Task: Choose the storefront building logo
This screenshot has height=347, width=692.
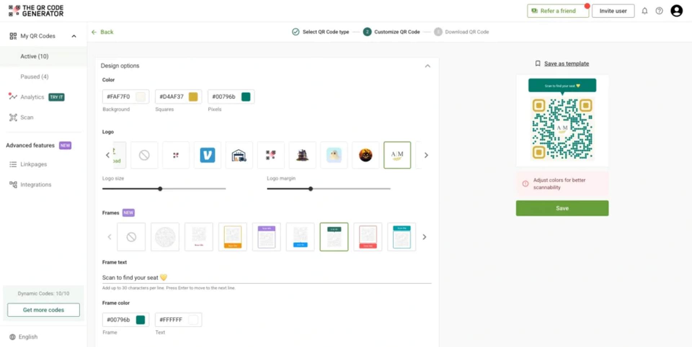Action: 239,155
